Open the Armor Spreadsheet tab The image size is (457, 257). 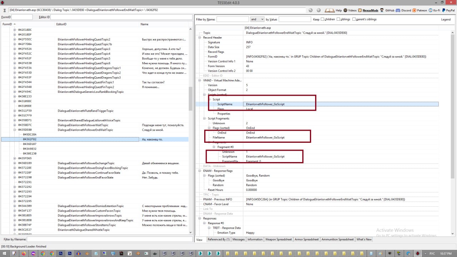tap(306, 240)
